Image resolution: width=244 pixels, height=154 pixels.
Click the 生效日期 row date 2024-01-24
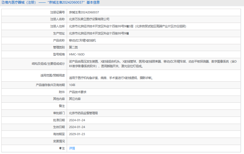(x=77, y=127)
